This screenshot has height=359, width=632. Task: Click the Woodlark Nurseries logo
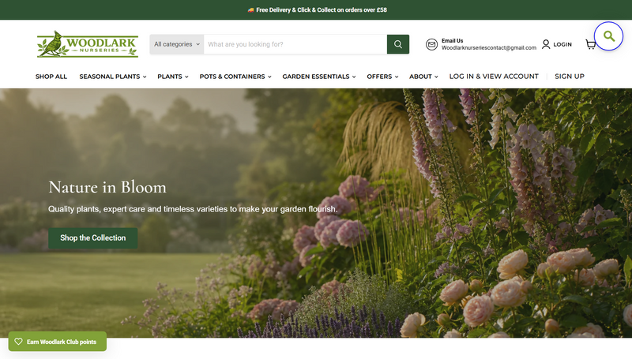[x=88, y=44]
